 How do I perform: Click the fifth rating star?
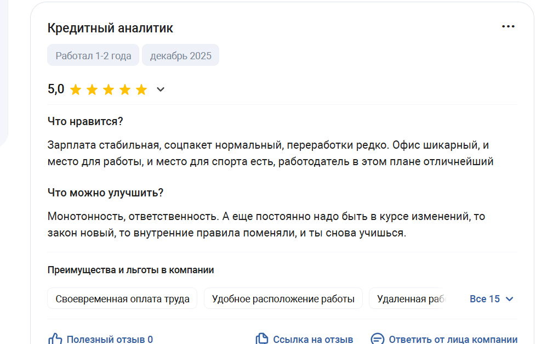(141, 90)
